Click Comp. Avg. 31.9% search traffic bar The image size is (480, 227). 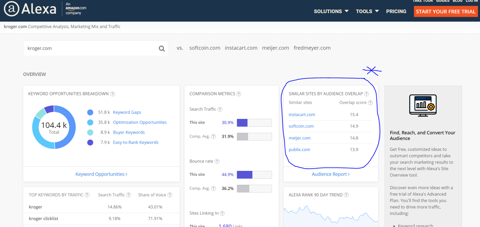(254, 137)
